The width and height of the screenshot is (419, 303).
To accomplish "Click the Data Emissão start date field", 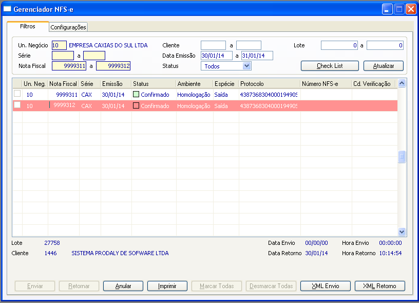I will (217, 56).
